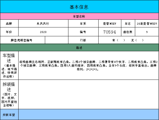The width and height of the screenshot is (159, 120).
Task: Click the seat count cell showing 9
Action: 147,32
